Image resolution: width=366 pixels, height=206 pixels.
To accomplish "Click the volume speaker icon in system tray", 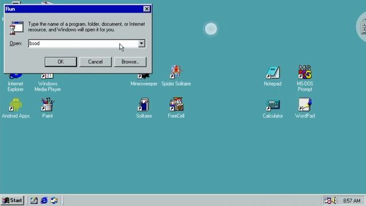I will pyautogui.click(x=335, y=200).
